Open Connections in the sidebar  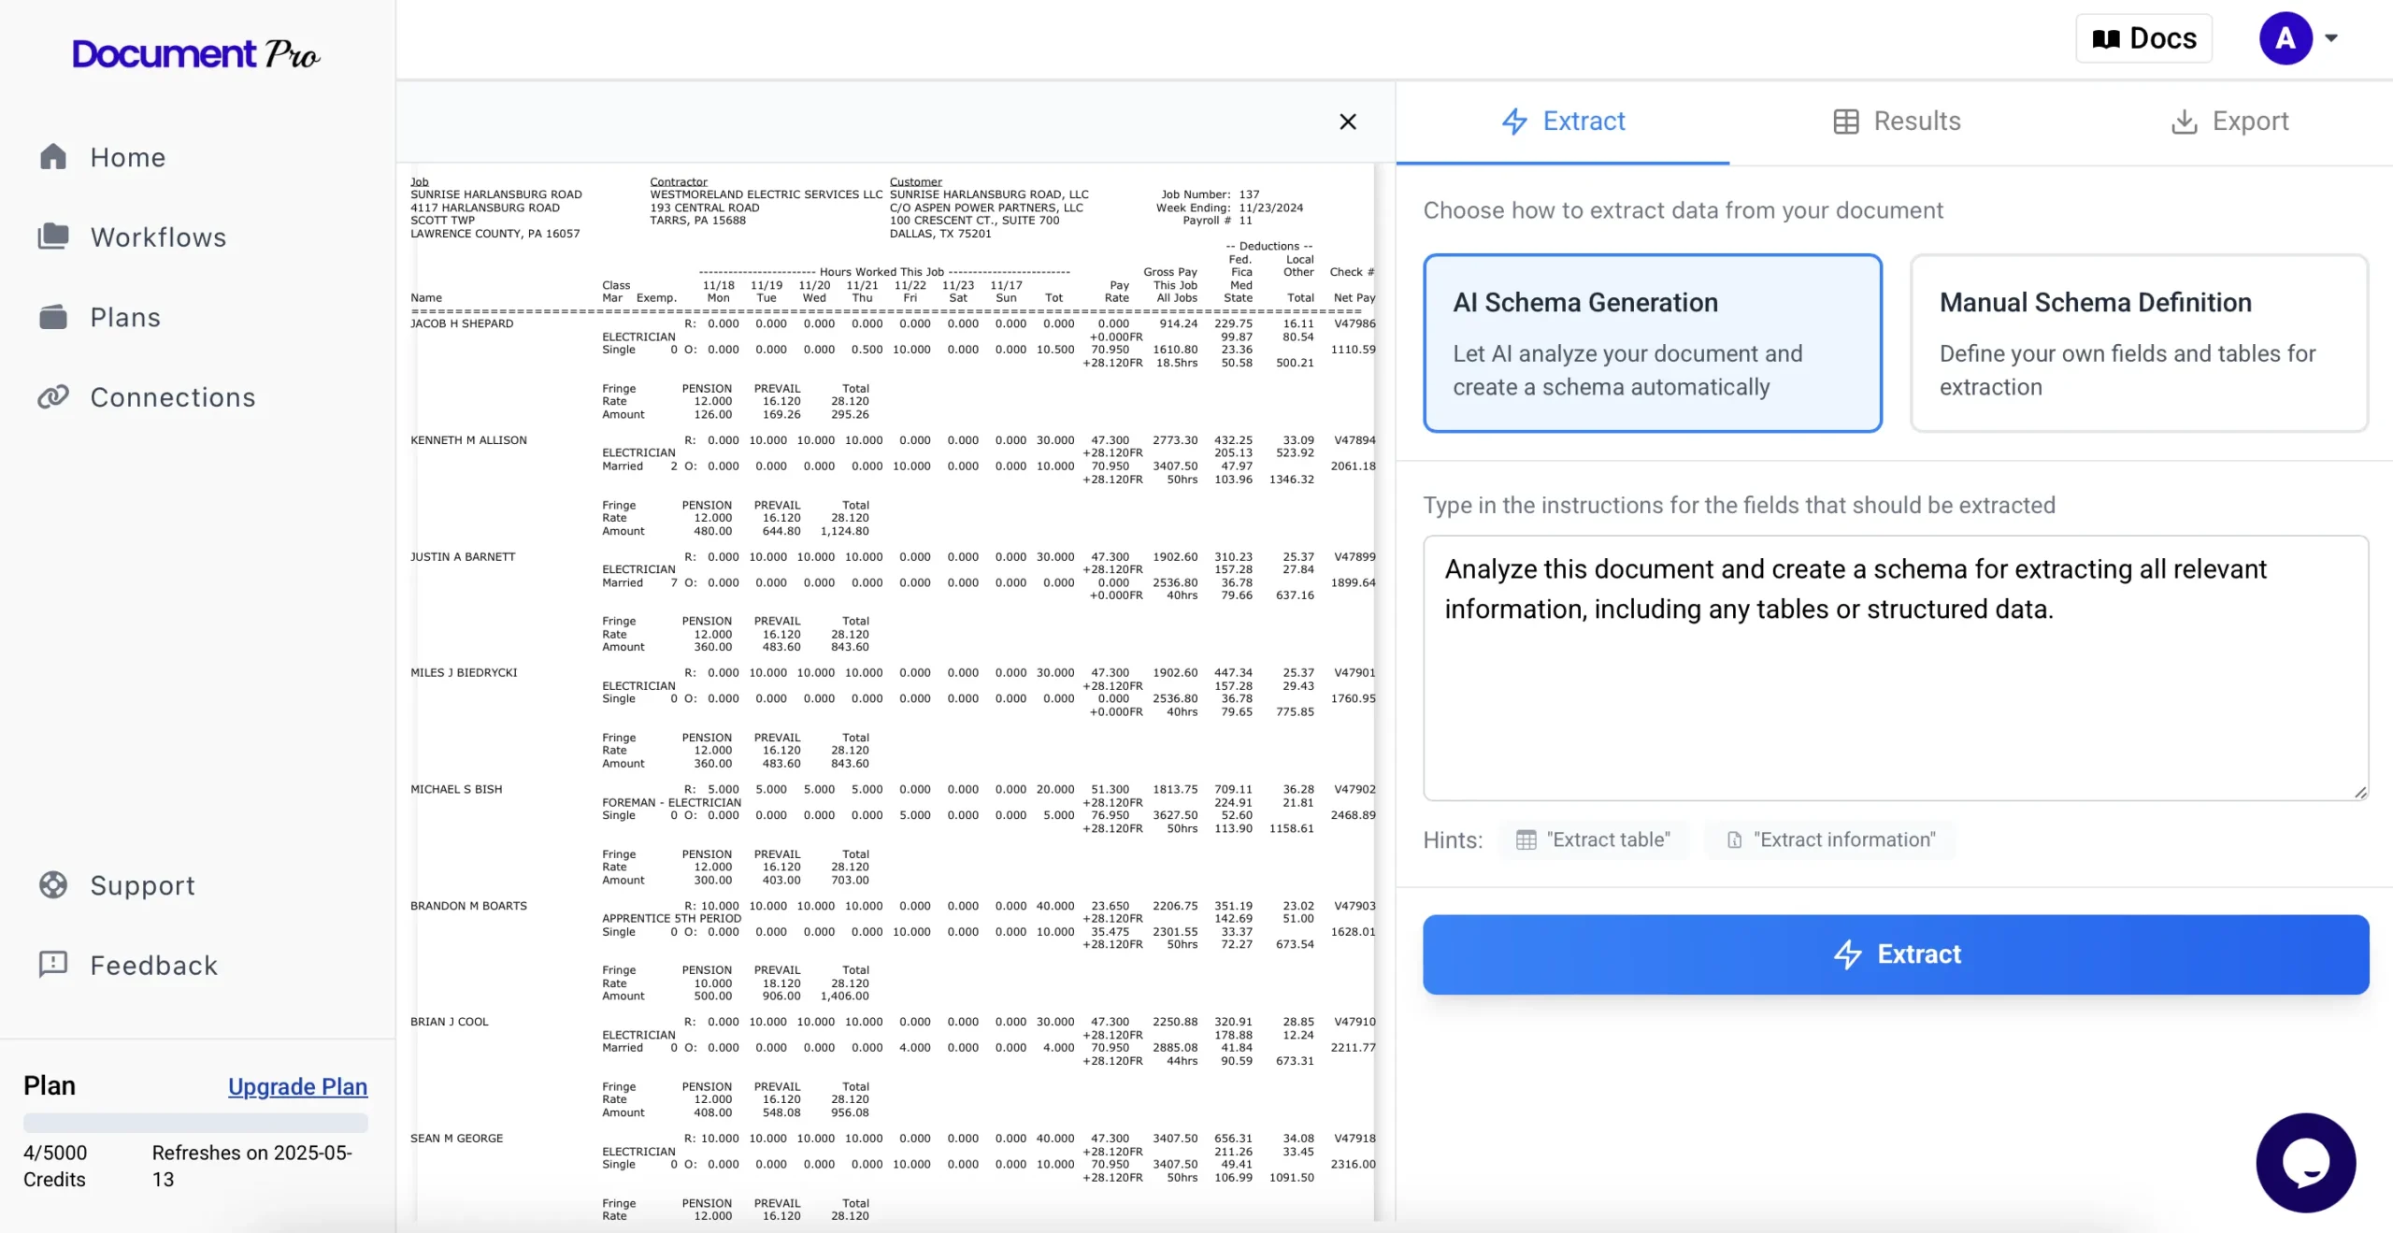[x=172, y=396]
